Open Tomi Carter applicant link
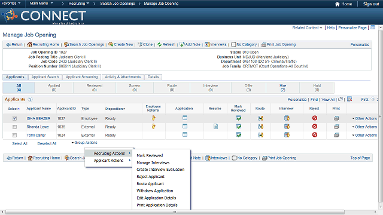This screenshot has height=215, width=383. 36,135
